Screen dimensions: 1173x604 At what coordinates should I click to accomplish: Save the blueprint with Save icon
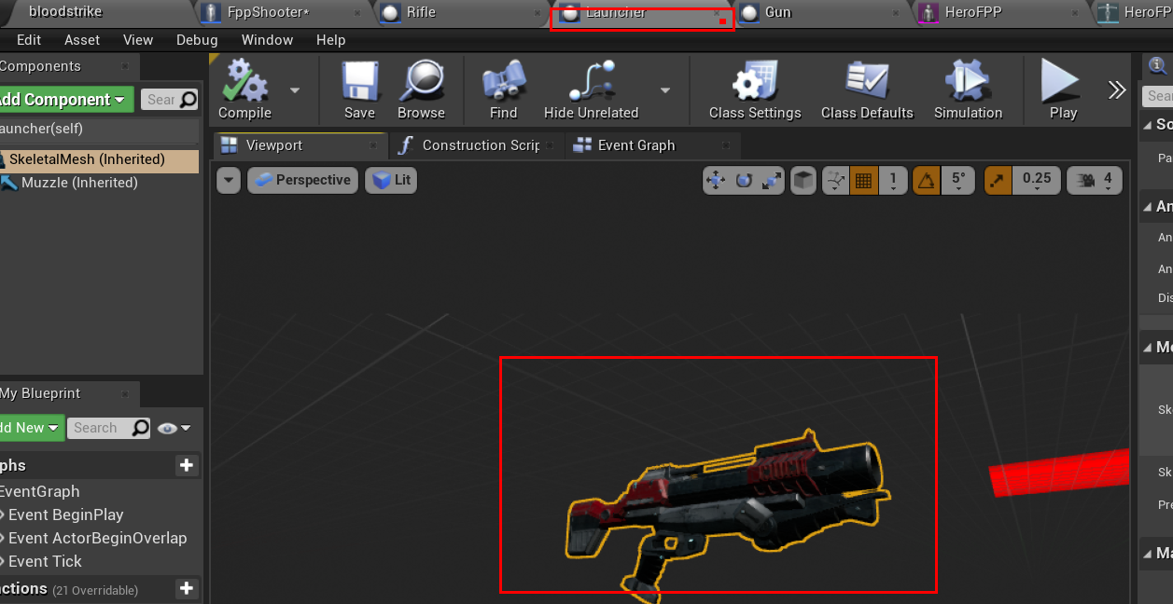359,89
